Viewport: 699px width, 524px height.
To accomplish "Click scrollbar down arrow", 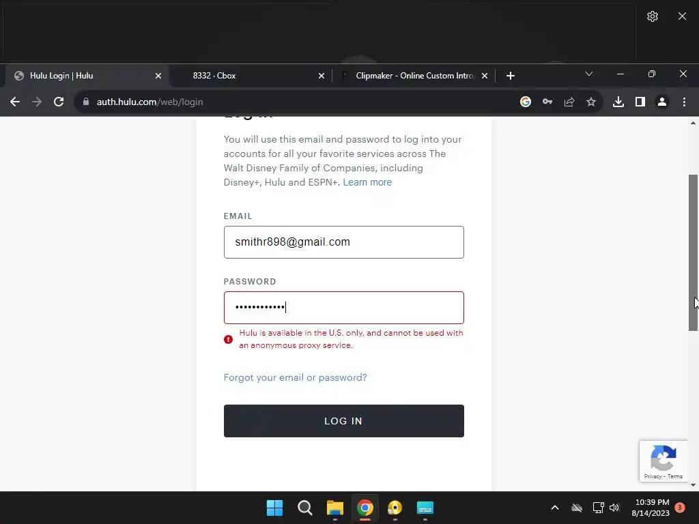I will click(694, 485).
